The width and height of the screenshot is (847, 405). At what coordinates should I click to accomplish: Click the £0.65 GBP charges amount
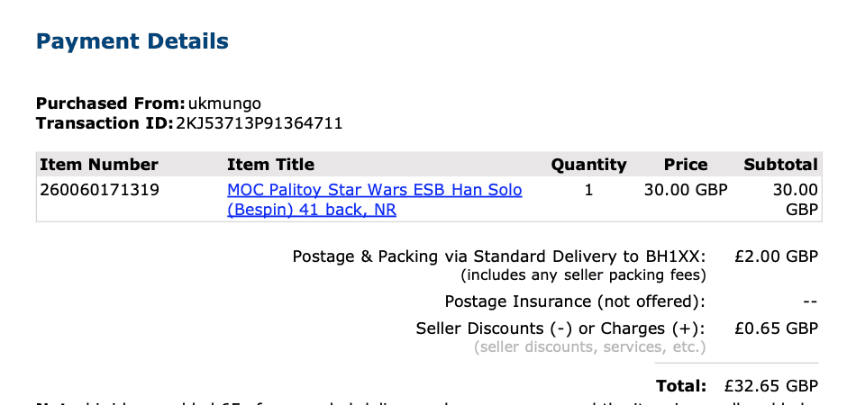coord(776,328)
